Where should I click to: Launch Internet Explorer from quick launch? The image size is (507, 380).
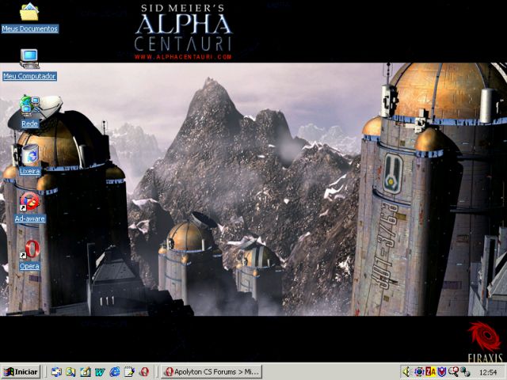(114, 372)
